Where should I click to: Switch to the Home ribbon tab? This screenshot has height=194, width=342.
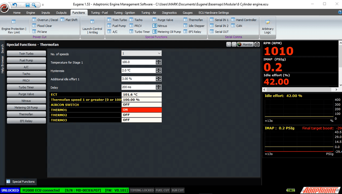pyautogui.click(x=17, y=13)
